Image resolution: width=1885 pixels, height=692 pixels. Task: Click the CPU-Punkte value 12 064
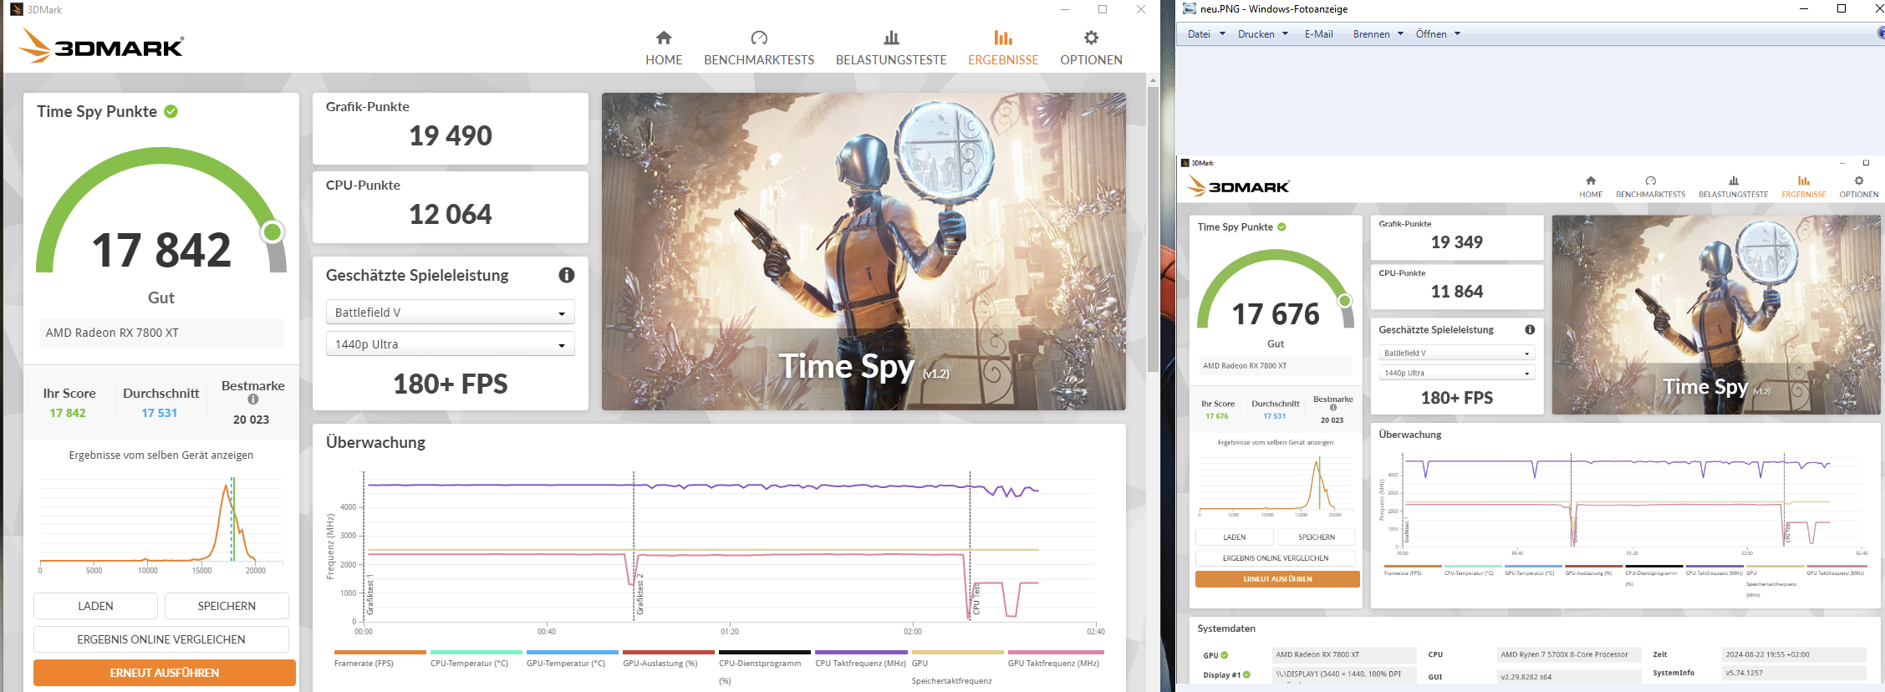[451, 214]
